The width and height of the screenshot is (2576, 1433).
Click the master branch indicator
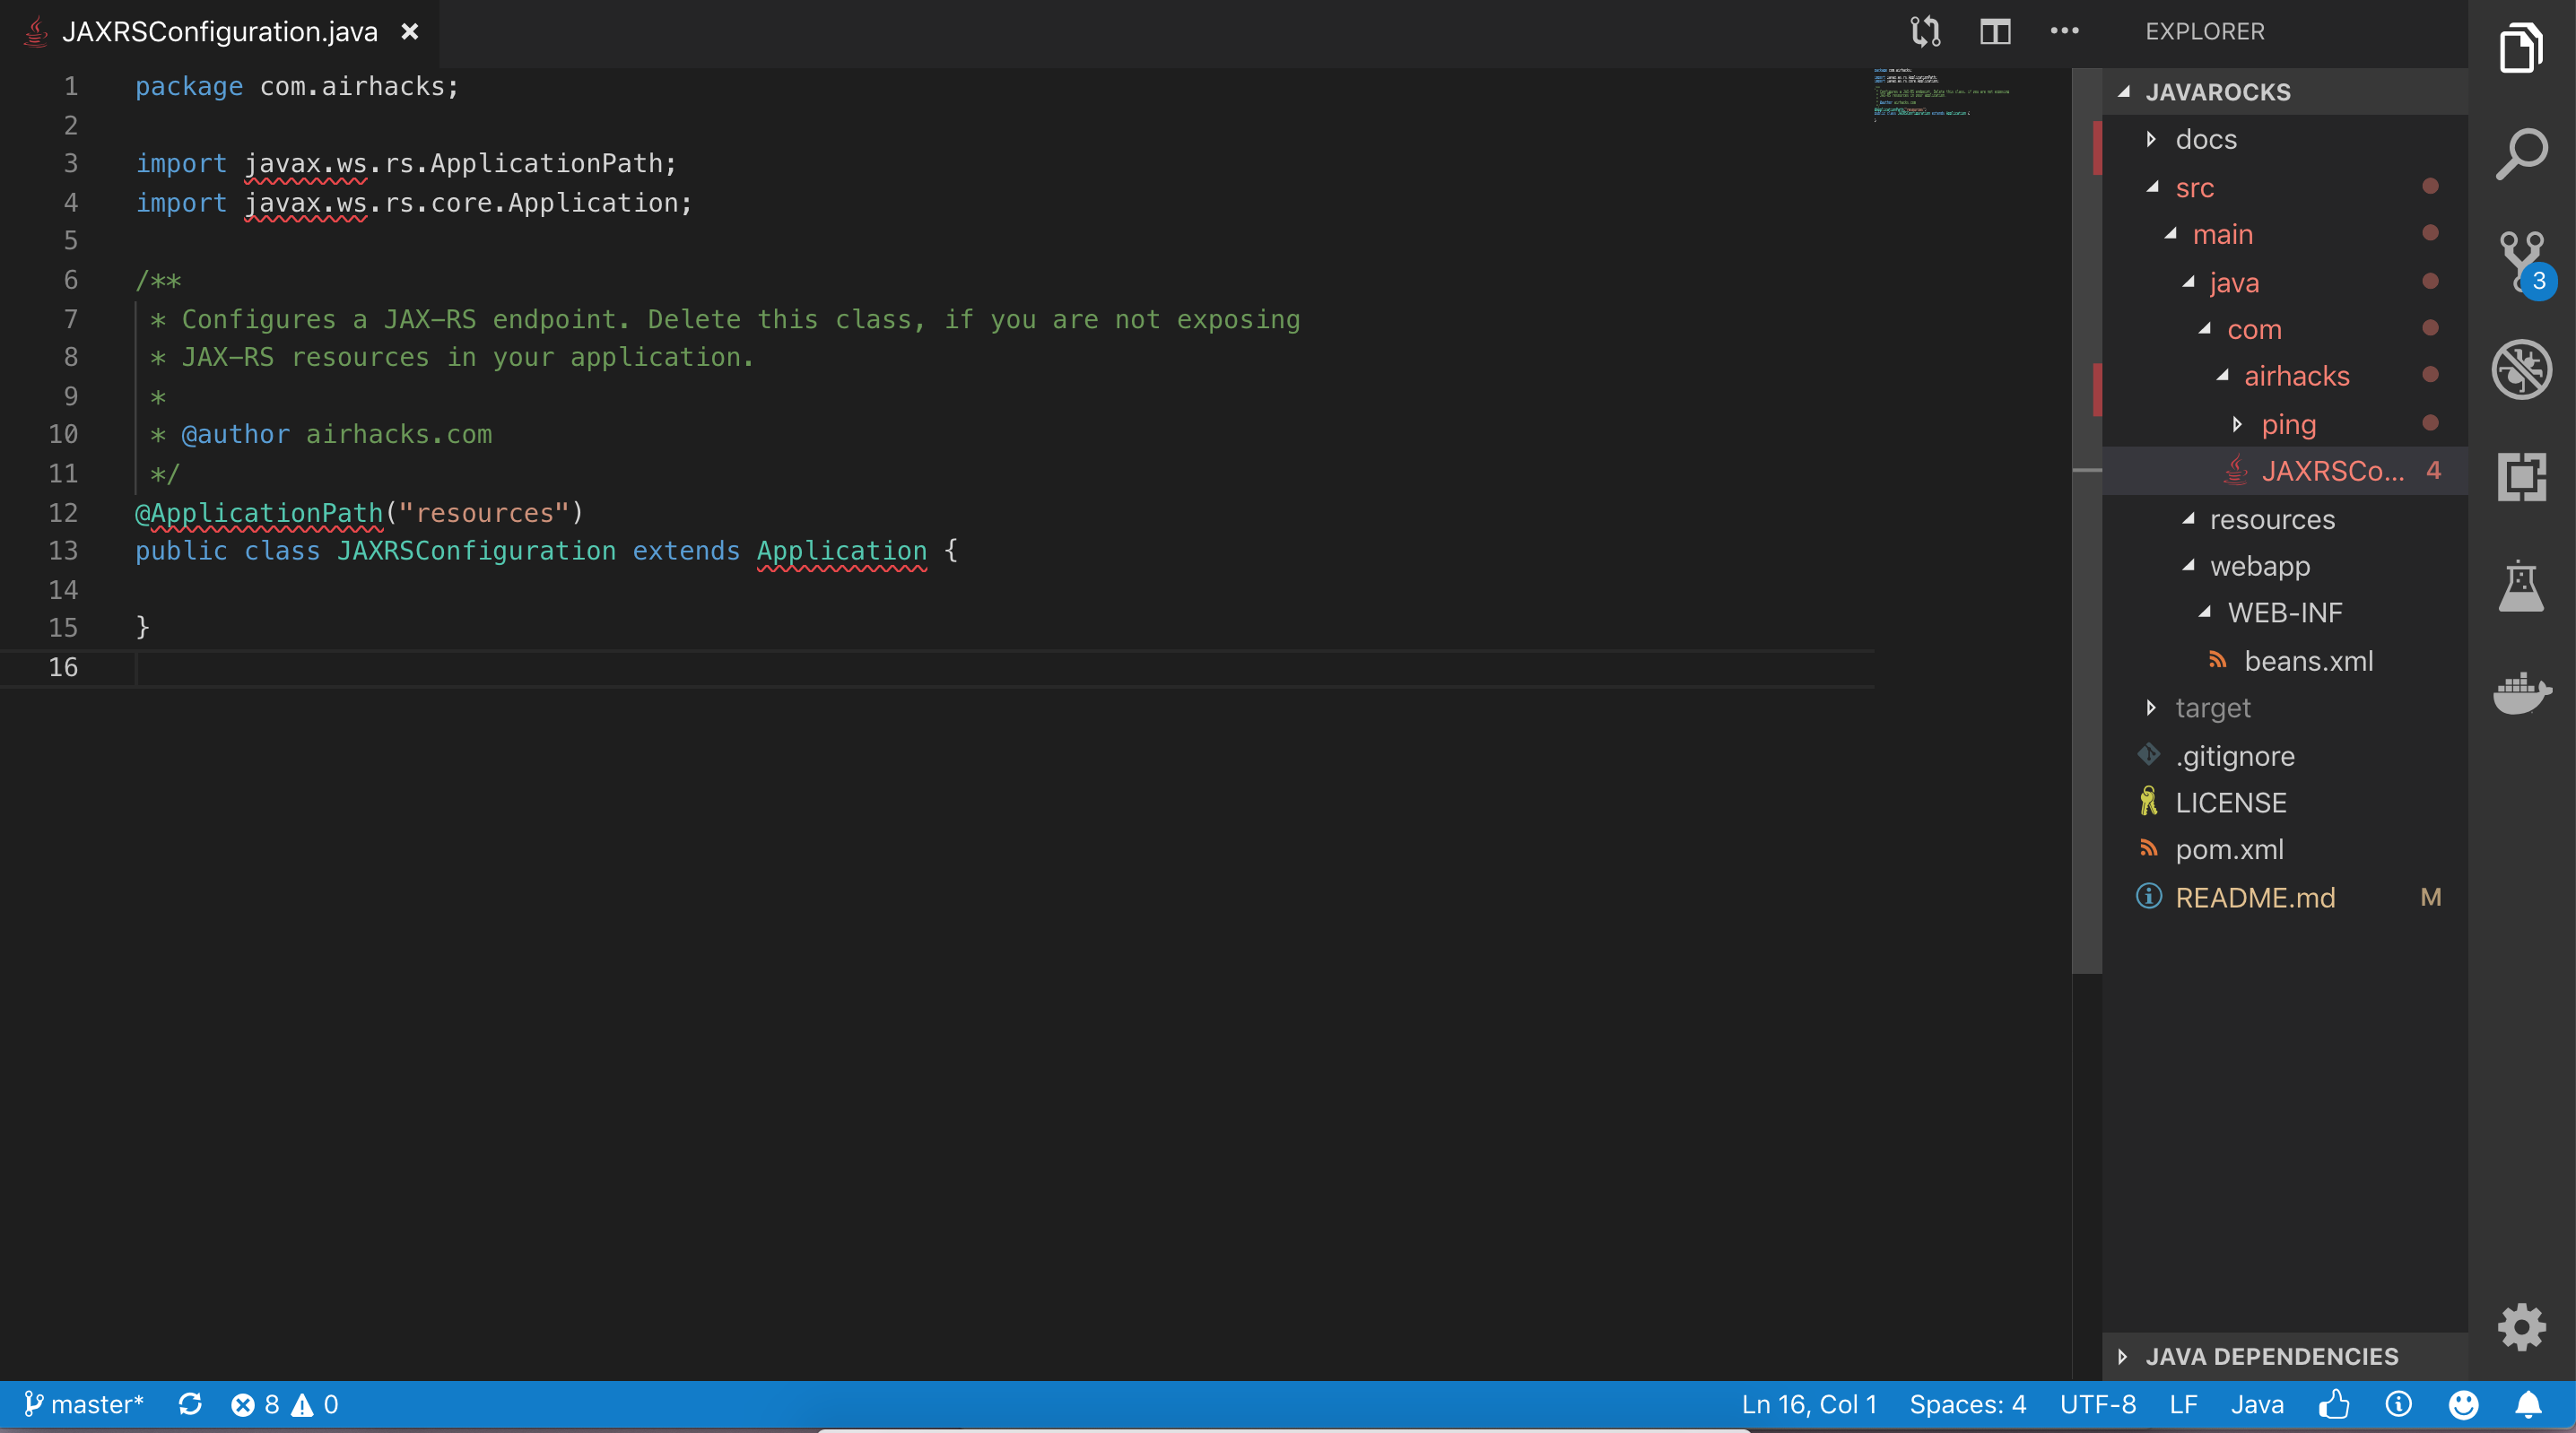pos(85,1405)
